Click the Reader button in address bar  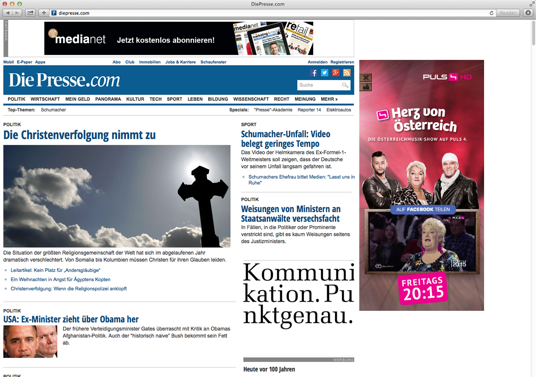coord(508,13)
